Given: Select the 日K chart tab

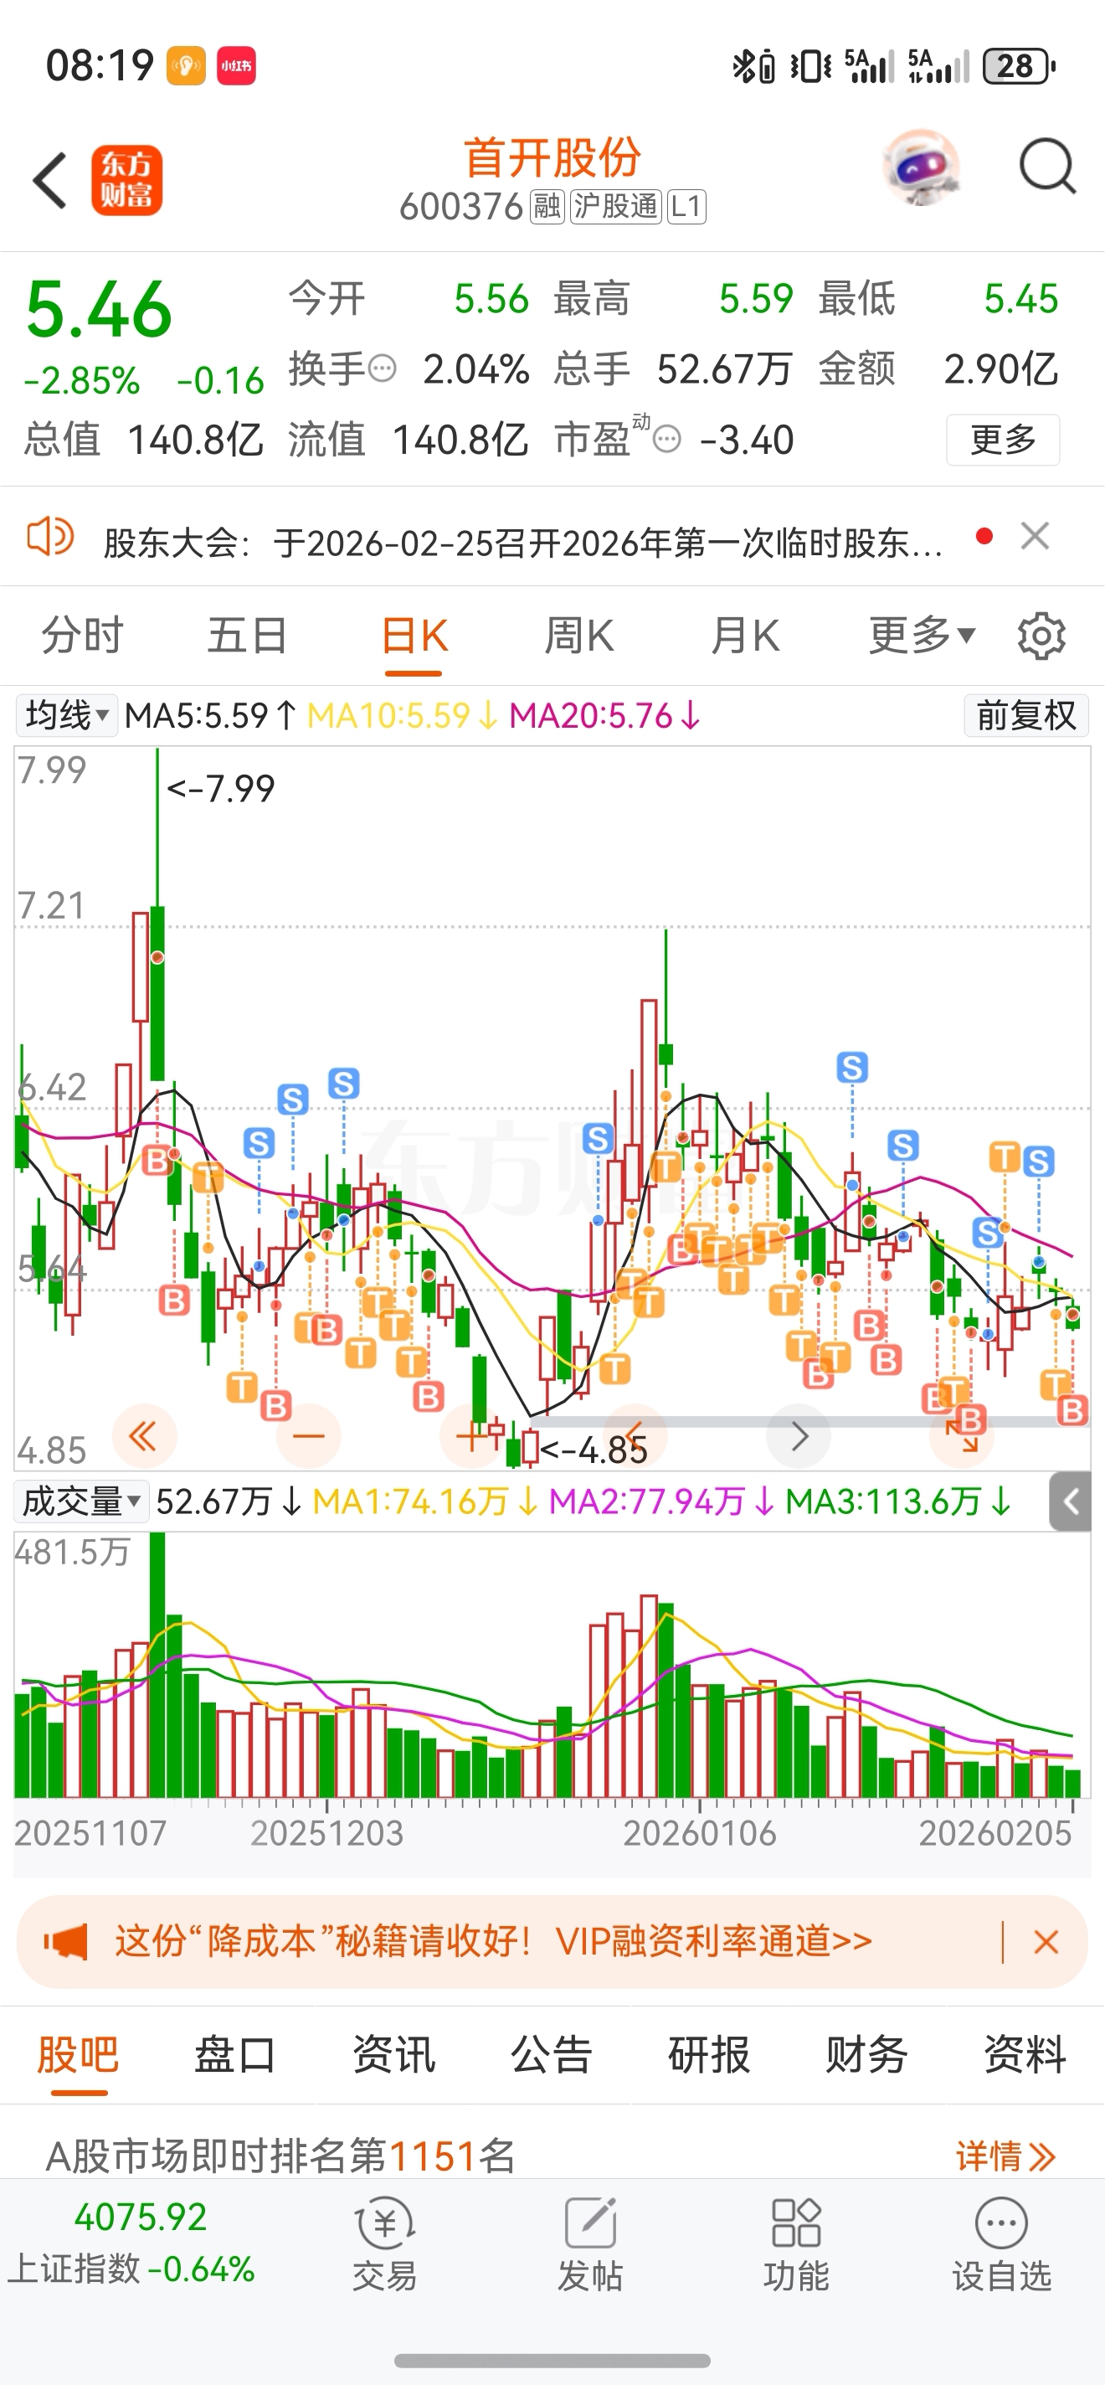Looking at the screenshot, I should 414,636.
